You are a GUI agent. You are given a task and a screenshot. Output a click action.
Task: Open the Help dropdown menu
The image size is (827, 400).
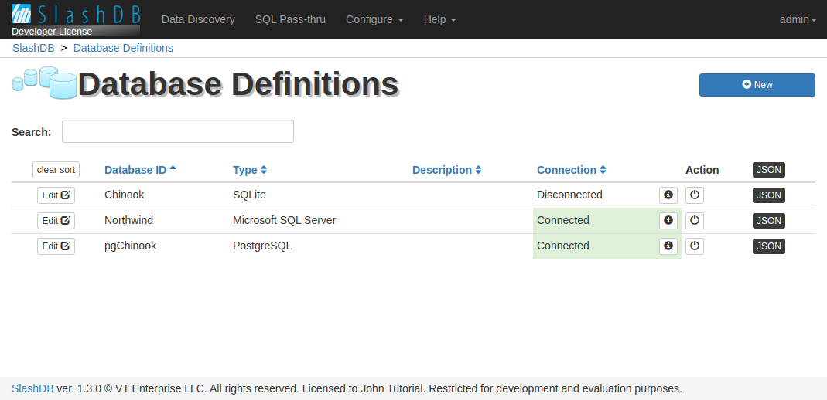coord(440,19)
